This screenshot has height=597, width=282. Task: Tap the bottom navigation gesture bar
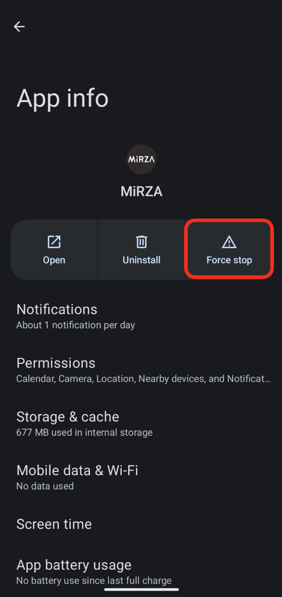141,589
